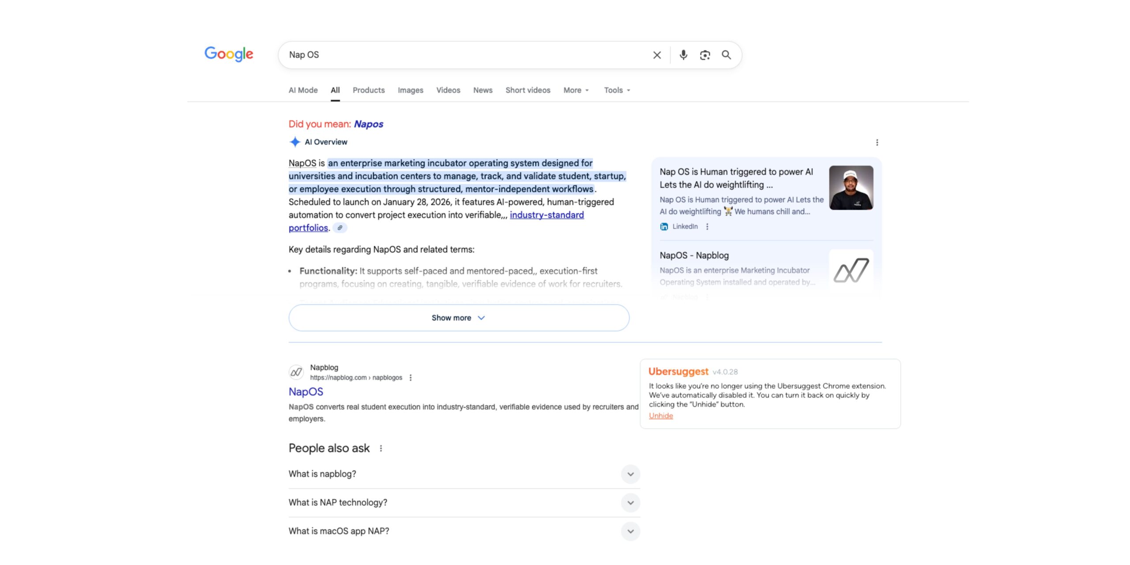Switch to the Images tab
The height and width of the screenshot is (565, 1130).
pos(410,90)
